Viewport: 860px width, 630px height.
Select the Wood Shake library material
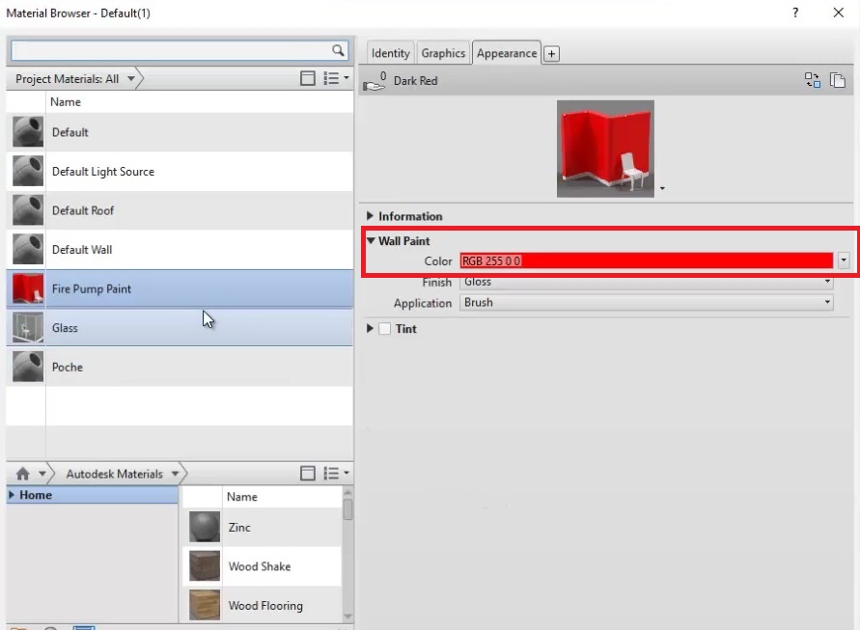tap(263, 566)
